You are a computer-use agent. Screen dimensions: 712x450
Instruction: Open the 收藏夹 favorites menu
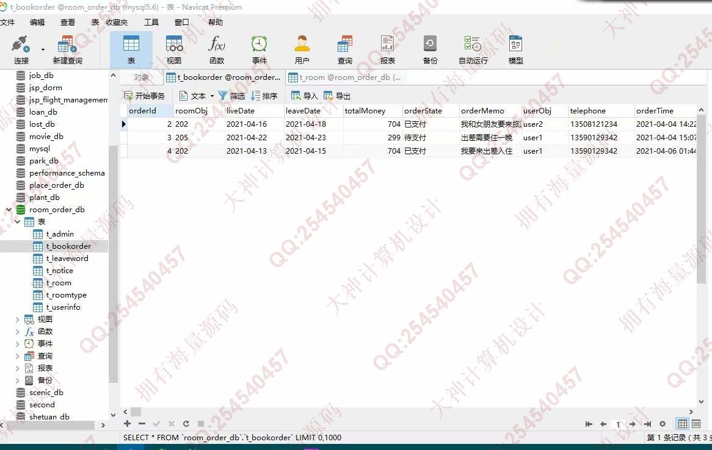(x=117, y=22)
